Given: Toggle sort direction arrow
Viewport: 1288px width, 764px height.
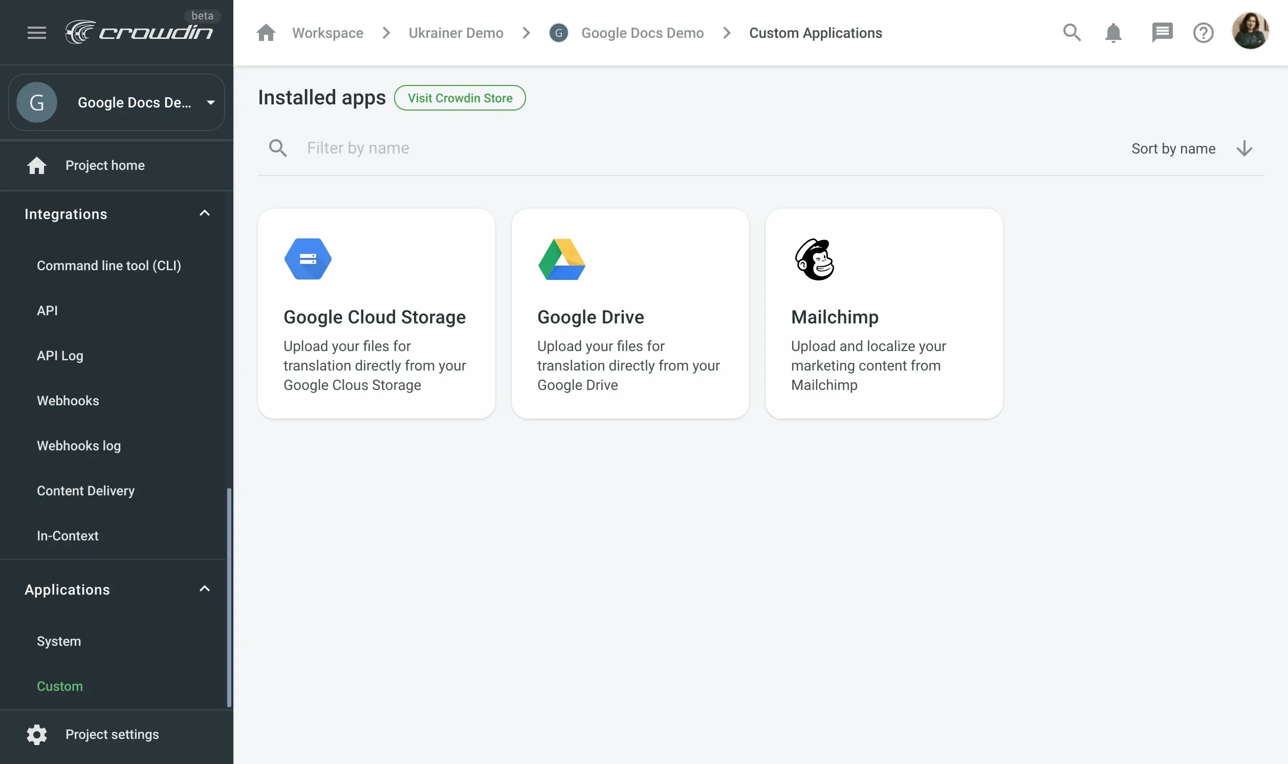Looking at the screenshot, I should coord(1244,149).
